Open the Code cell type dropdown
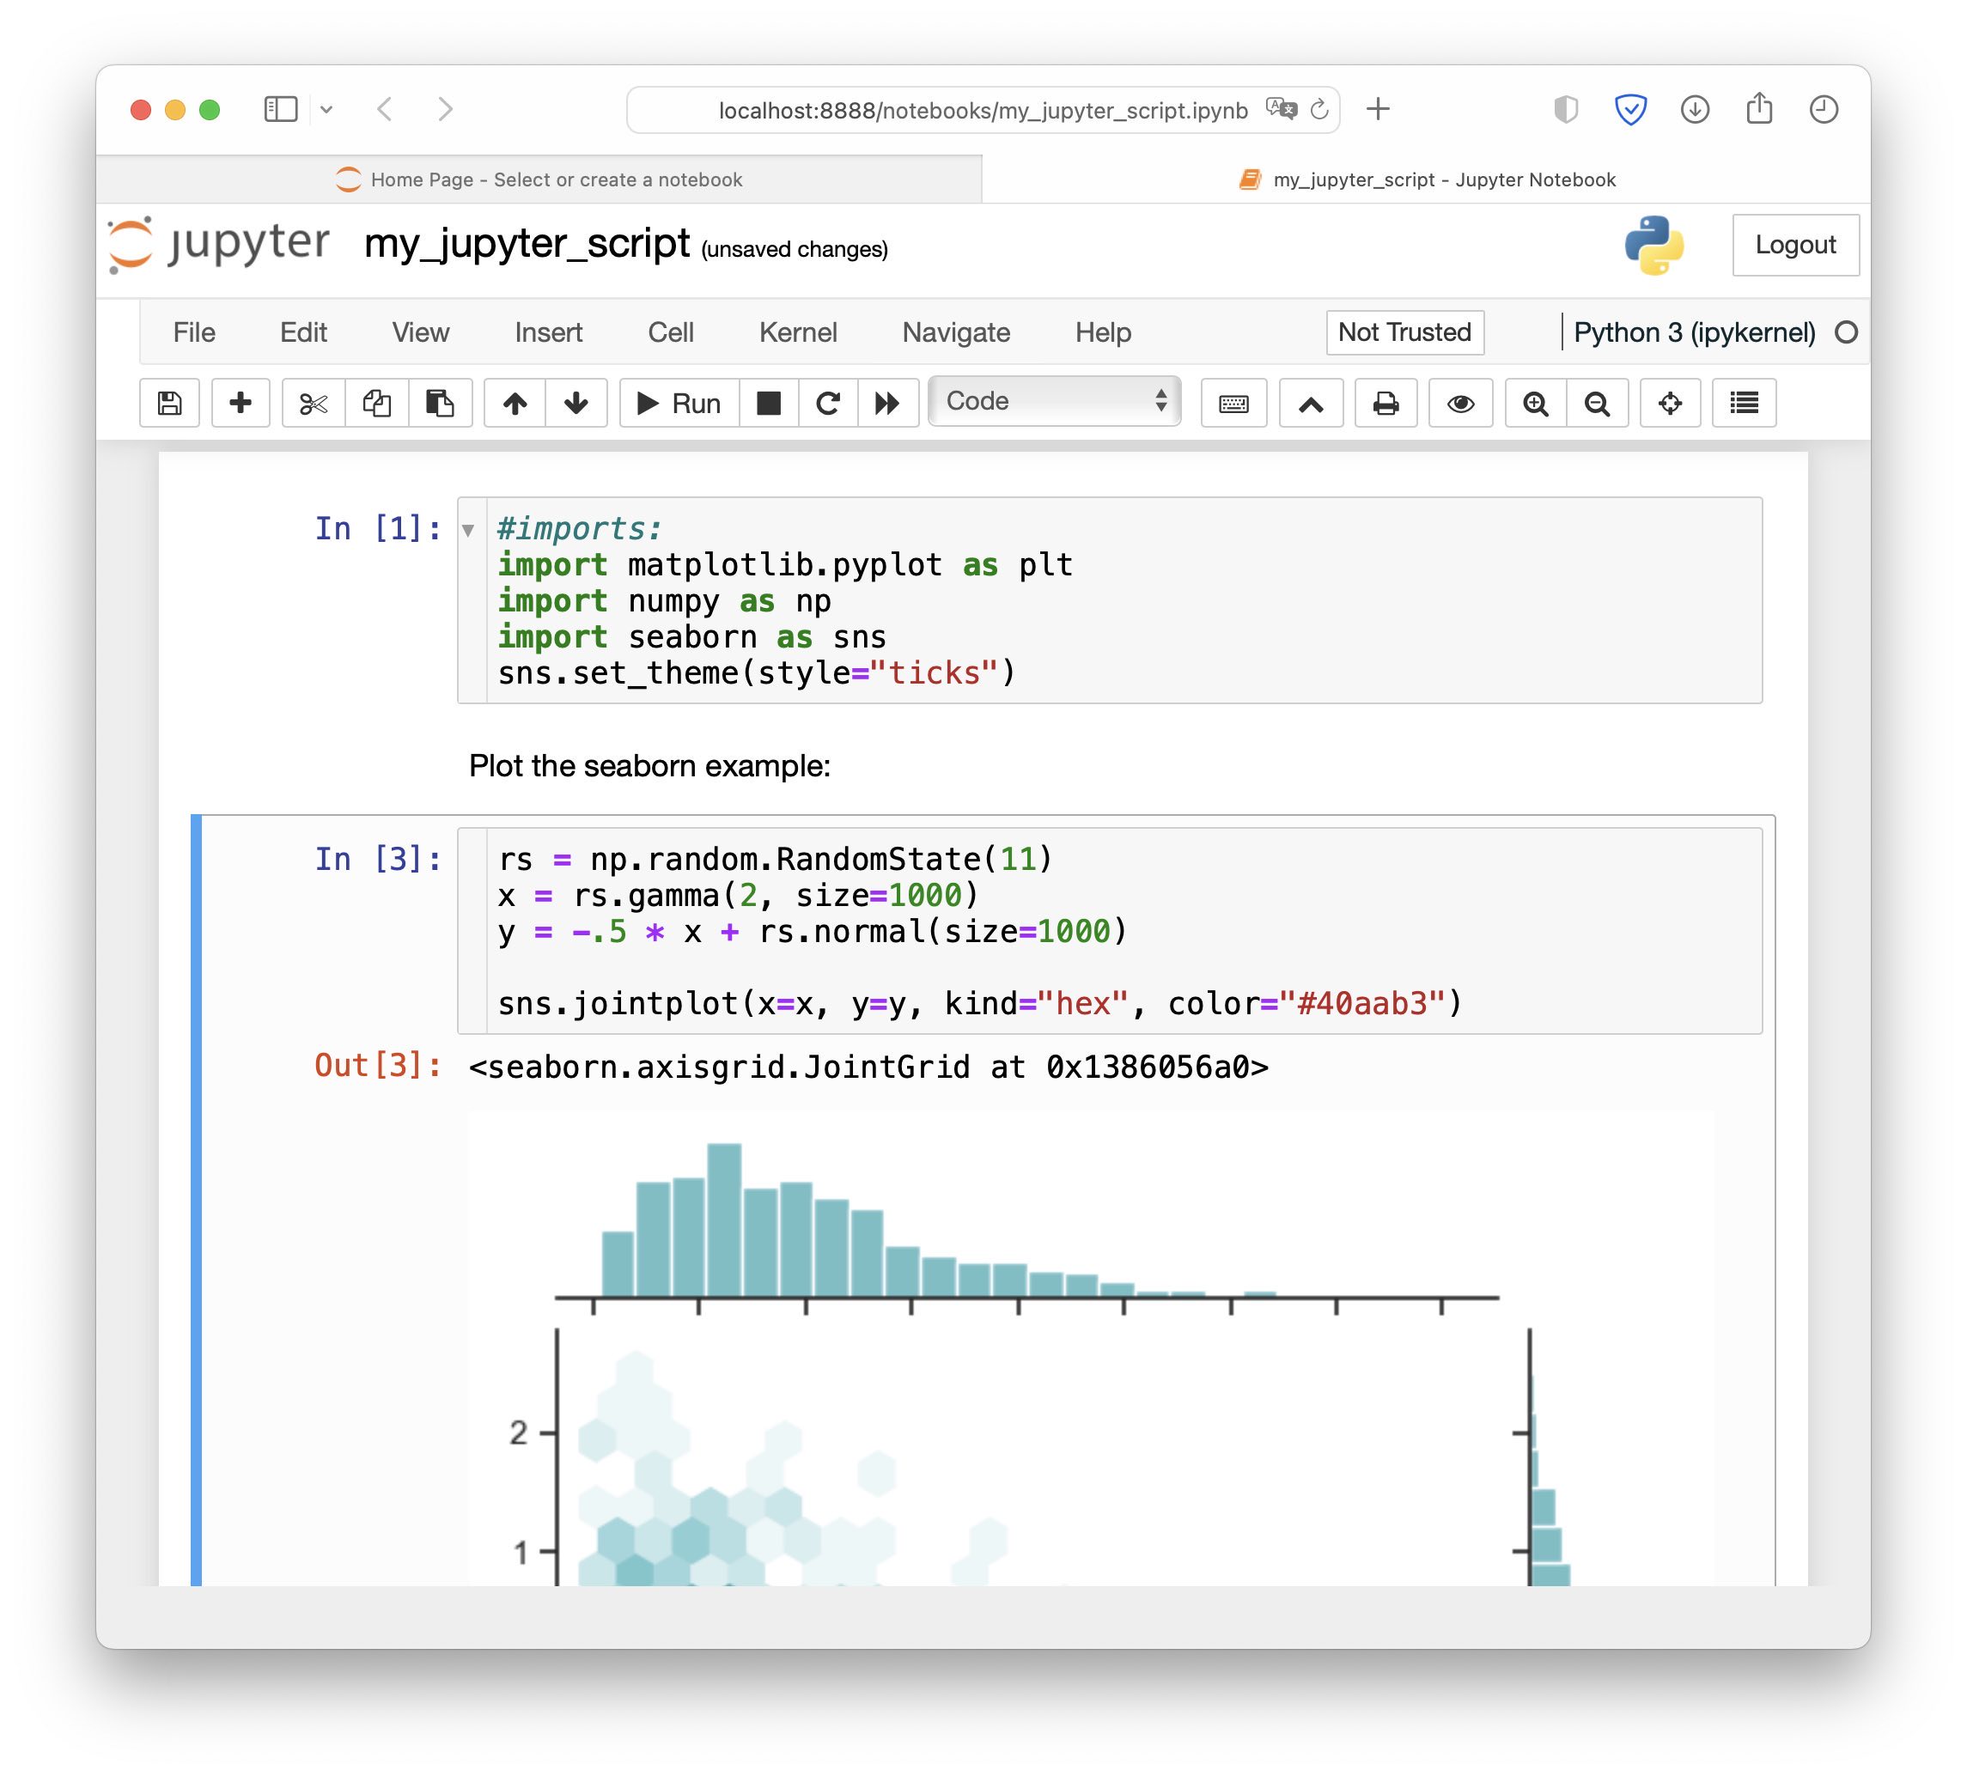The width and height of the screenshot is (1967, 1776). pyautogui.click(x=1054, y=401)
